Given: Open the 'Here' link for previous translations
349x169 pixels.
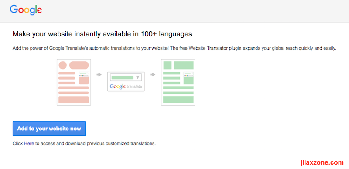Looking at the screenshot, I should (29, 143).
